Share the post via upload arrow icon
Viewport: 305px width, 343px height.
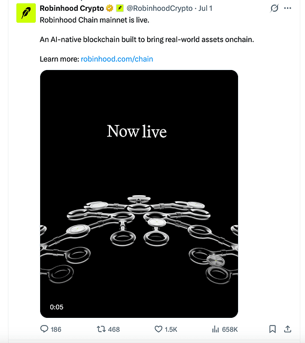(x=288, y=329)
